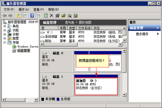Click the blue Help question mark icon

[x=32, y=16]
